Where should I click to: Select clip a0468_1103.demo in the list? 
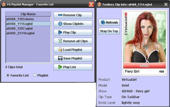point(20,19)
